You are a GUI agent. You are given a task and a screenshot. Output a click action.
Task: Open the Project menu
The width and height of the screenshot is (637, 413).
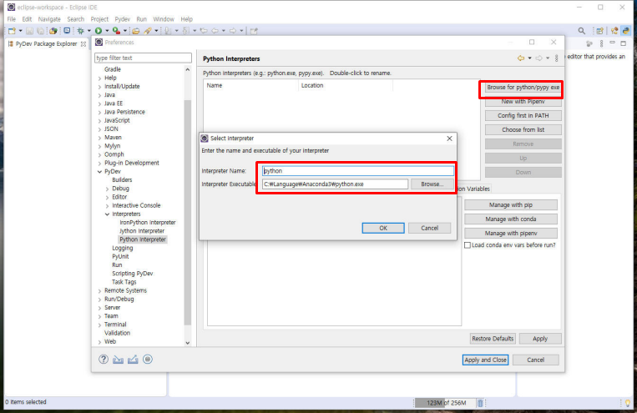pos(99,19)
